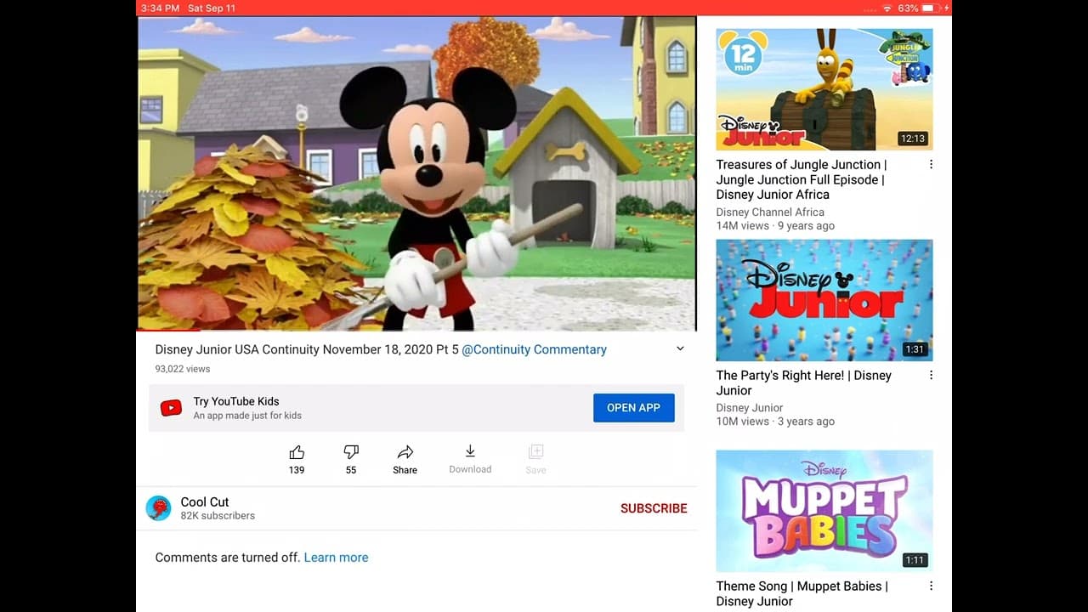
Task: Open the title 'Treasures of Jungle Junction'
Action: (800, 179)
